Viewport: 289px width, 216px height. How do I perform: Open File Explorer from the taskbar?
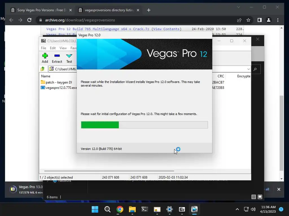pos(132,209)
